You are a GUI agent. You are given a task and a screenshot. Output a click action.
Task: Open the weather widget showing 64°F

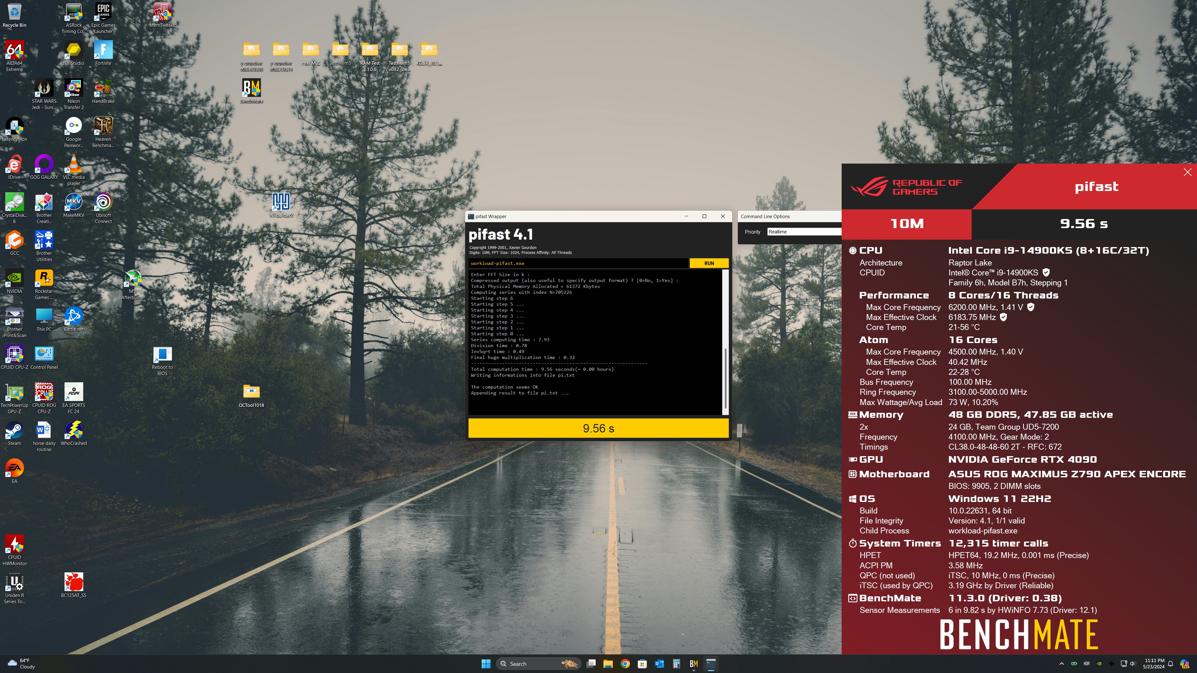coord(22,664)
